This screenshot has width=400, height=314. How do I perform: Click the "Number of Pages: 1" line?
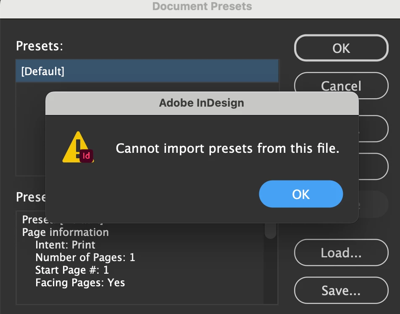point(85,257)
